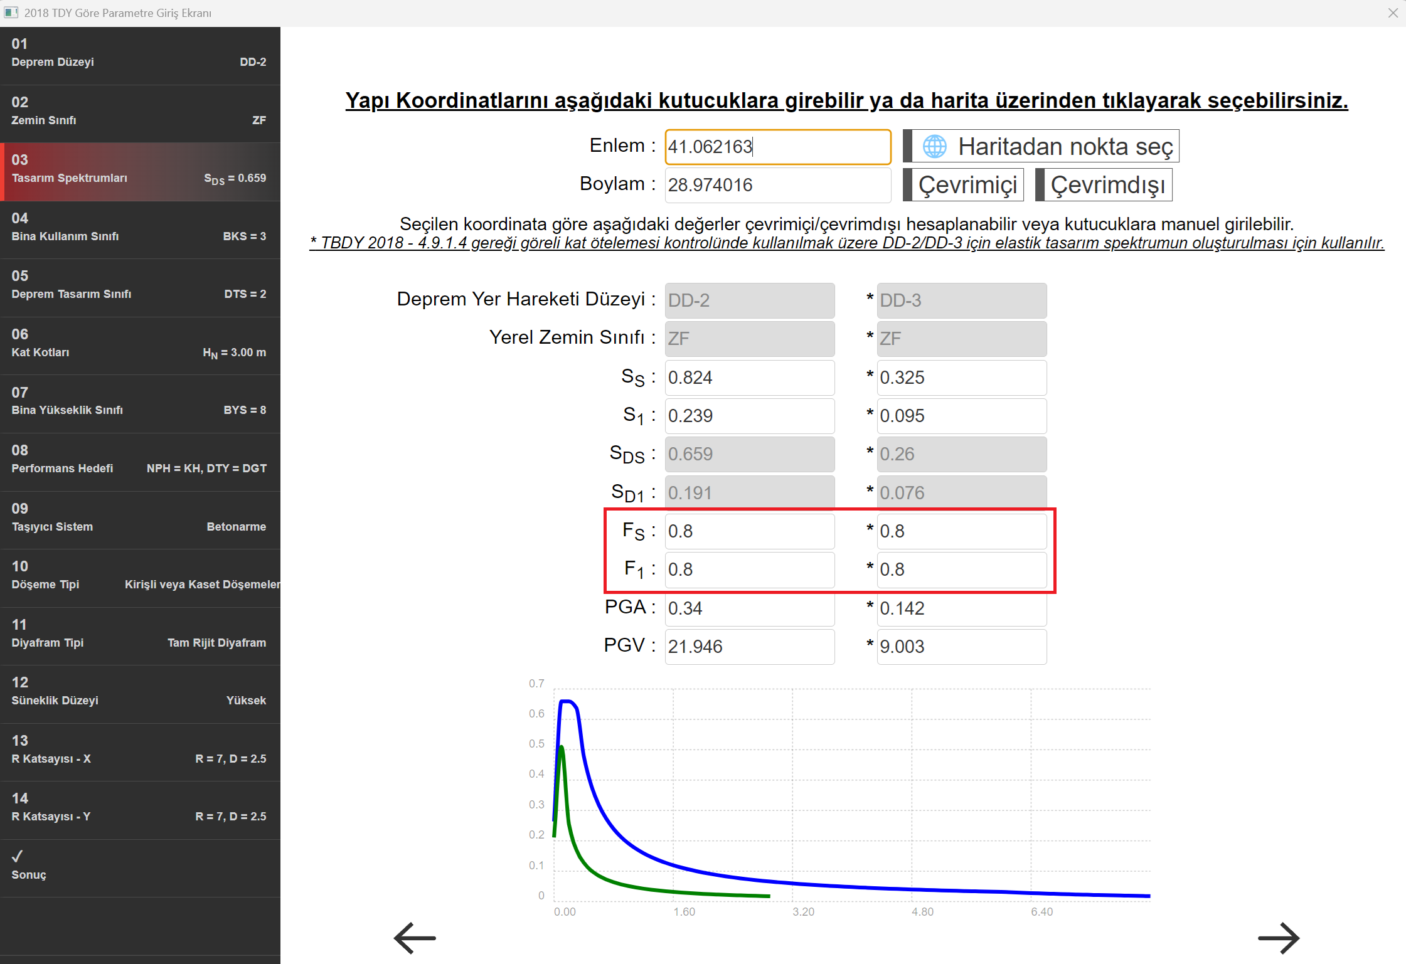
Task: Click the right arrow next-step icon
Action: [x=1278, y=938]
